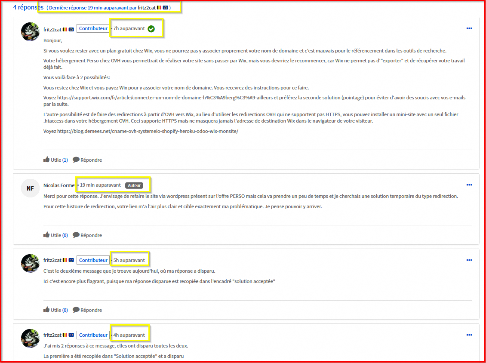Open three-dot options on Nicolas Formet's reply
486x363 pixels.
[469, 185]
